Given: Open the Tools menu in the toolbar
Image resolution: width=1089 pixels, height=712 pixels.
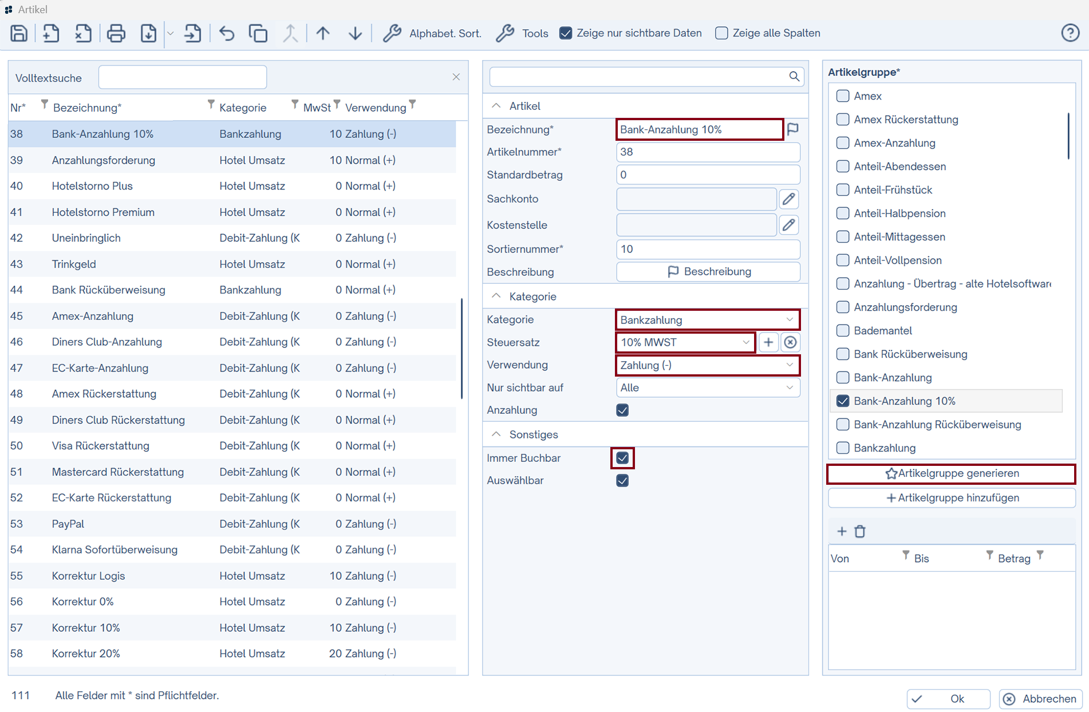Looking at the screenshot, I should coord(522,33).
